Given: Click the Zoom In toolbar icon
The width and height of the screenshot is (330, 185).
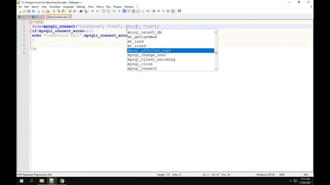Looking at the screenshot, I should click(x=92, y=11).
